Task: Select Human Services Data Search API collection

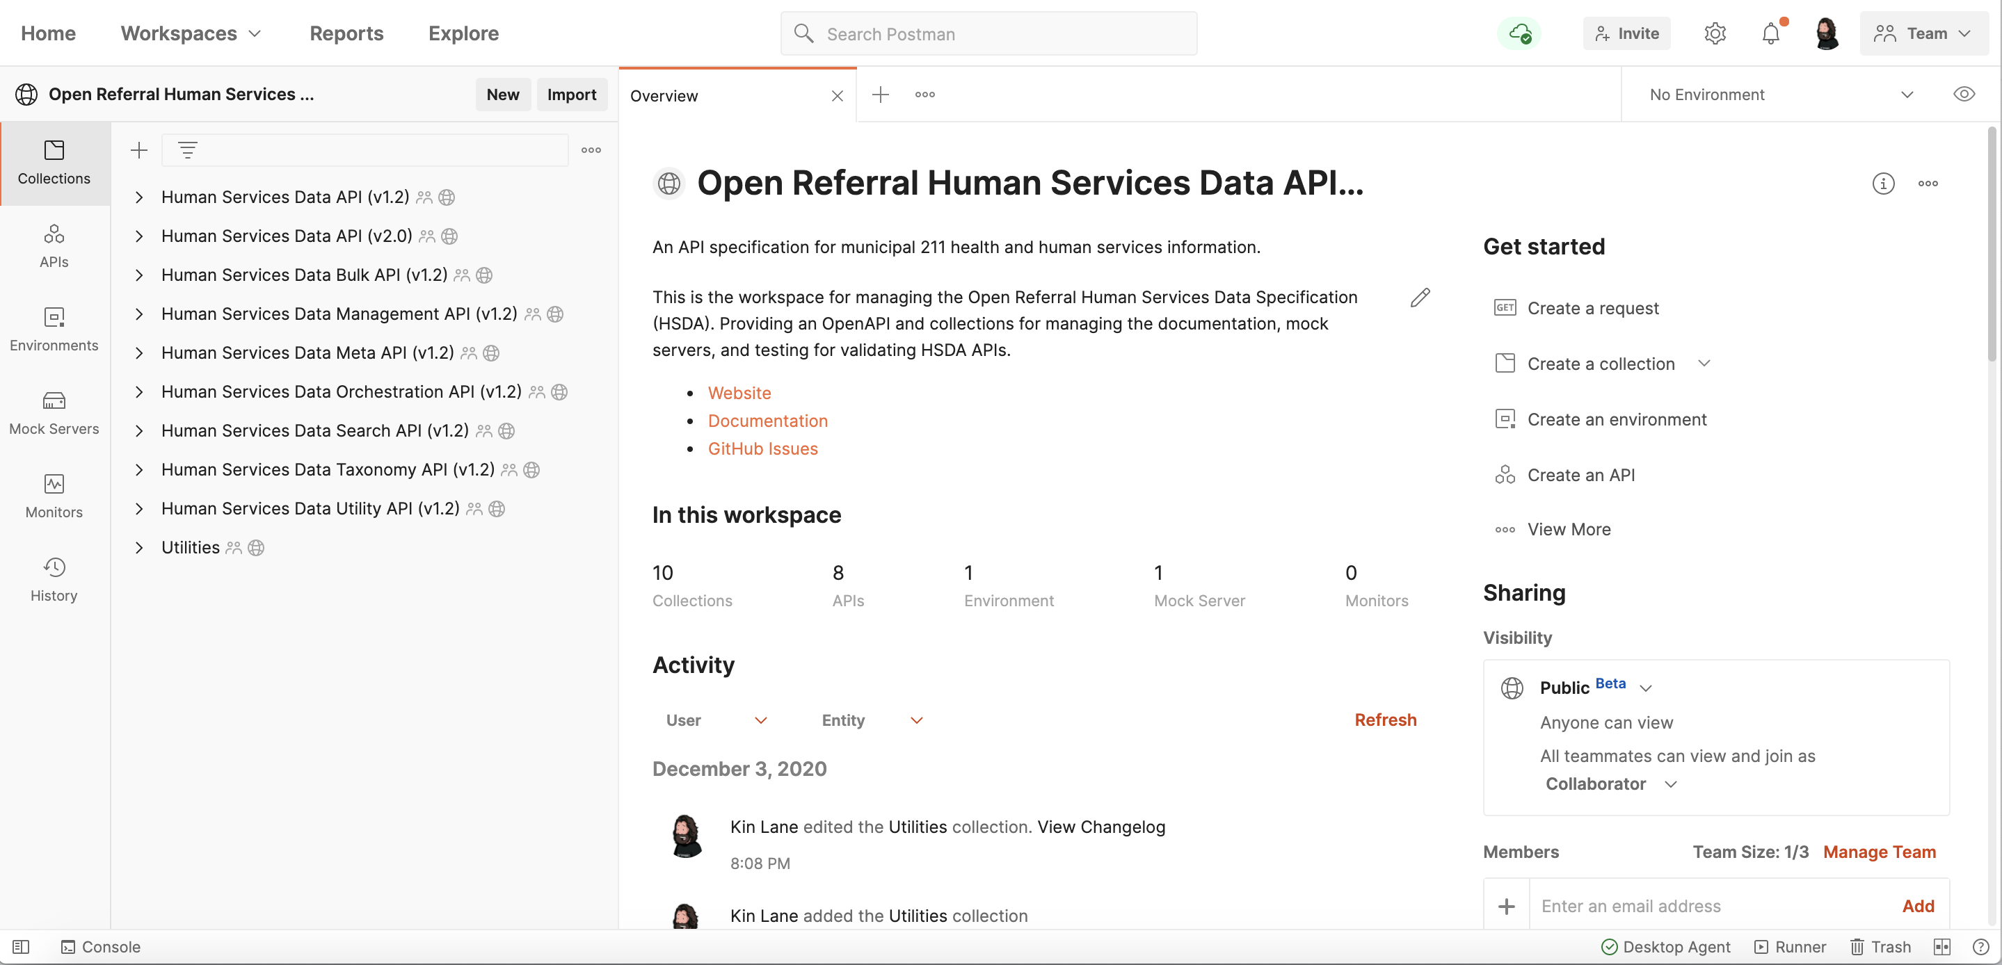Action: click(x=314, y=430)
